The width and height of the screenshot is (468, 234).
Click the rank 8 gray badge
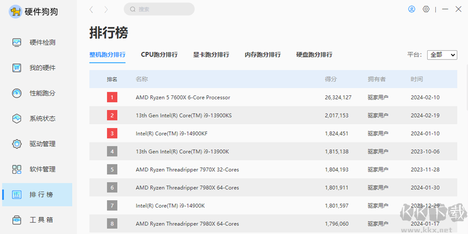tap(112, 223)
